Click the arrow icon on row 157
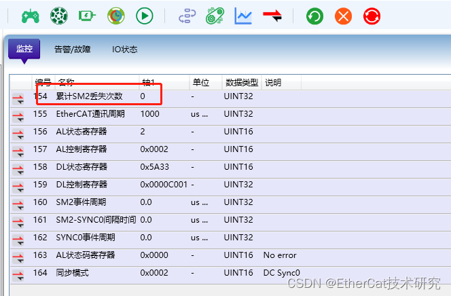The image size is (451, 296). pos(18,152)
